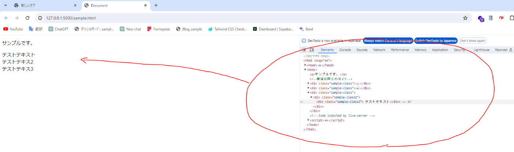Collapse the sample-class2 div
514x152 pixels.
311,97
